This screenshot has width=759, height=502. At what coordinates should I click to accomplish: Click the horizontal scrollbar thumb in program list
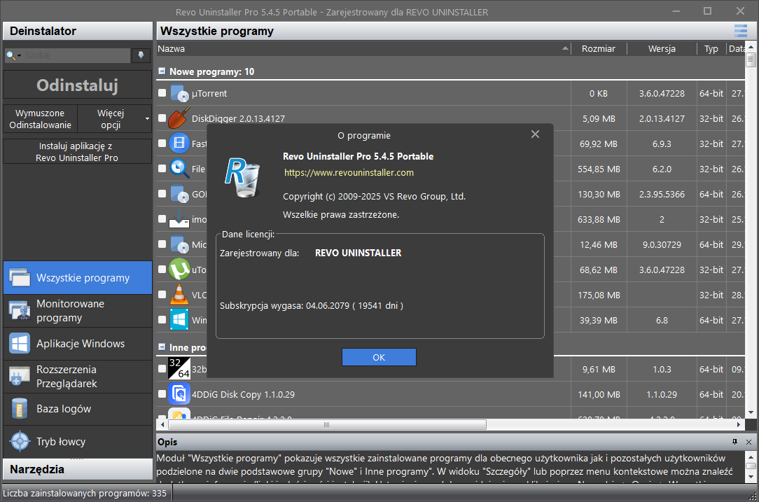click(x=327, y=424)
